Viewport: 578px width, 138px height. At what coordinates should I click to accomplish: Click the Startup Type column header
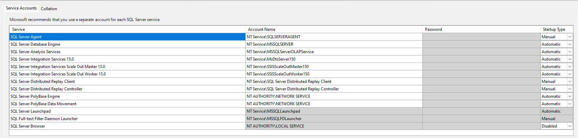[x=557, y=29]
